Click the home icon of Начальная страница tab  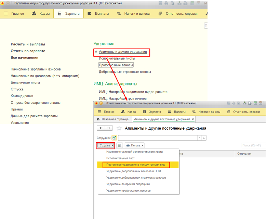(98, 119)
